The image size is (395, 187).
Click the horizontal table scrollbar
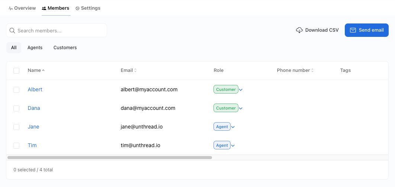pos(109,158)
